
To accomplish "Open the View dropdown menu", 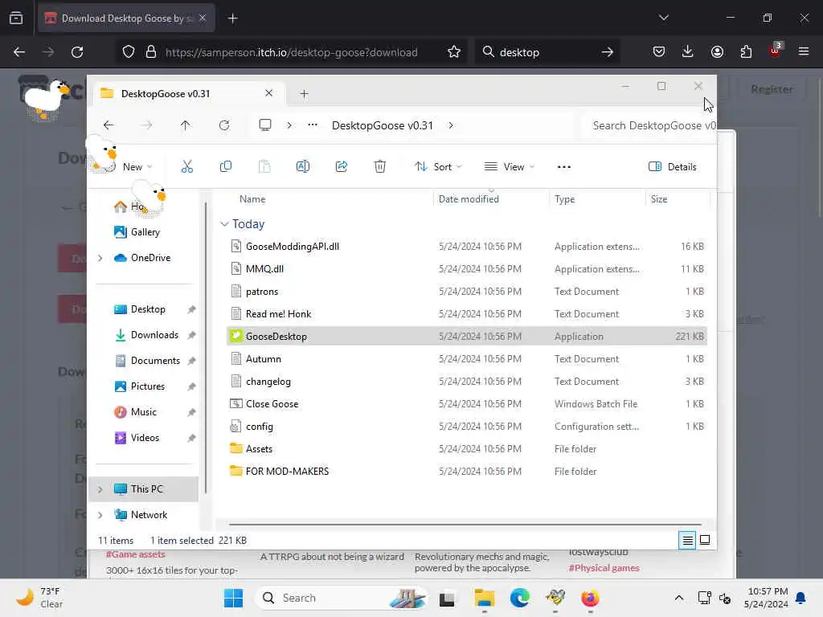I will [x=509, y=167].
